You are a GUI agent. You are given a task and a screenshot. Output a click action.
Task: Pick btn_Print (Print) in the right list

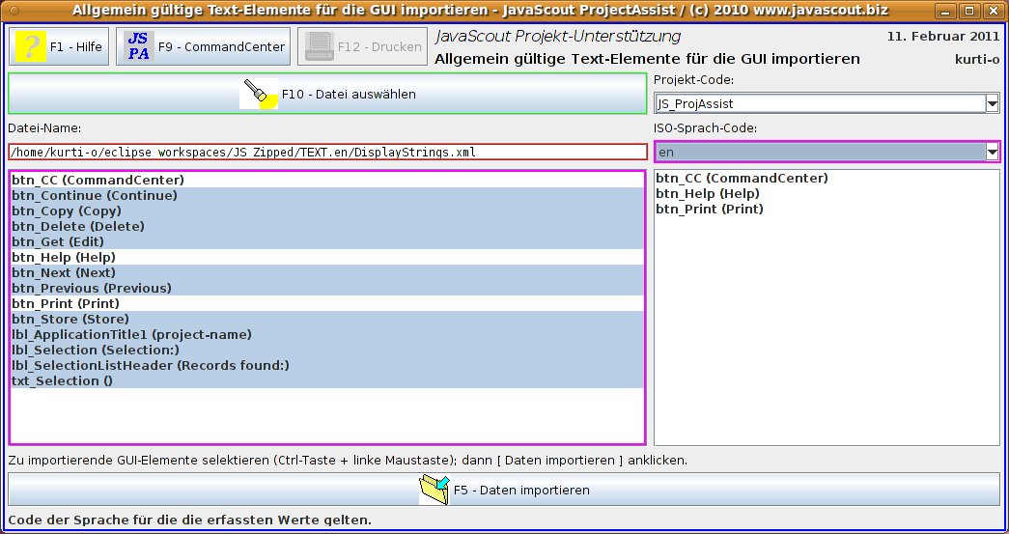[x=710, y=209]
